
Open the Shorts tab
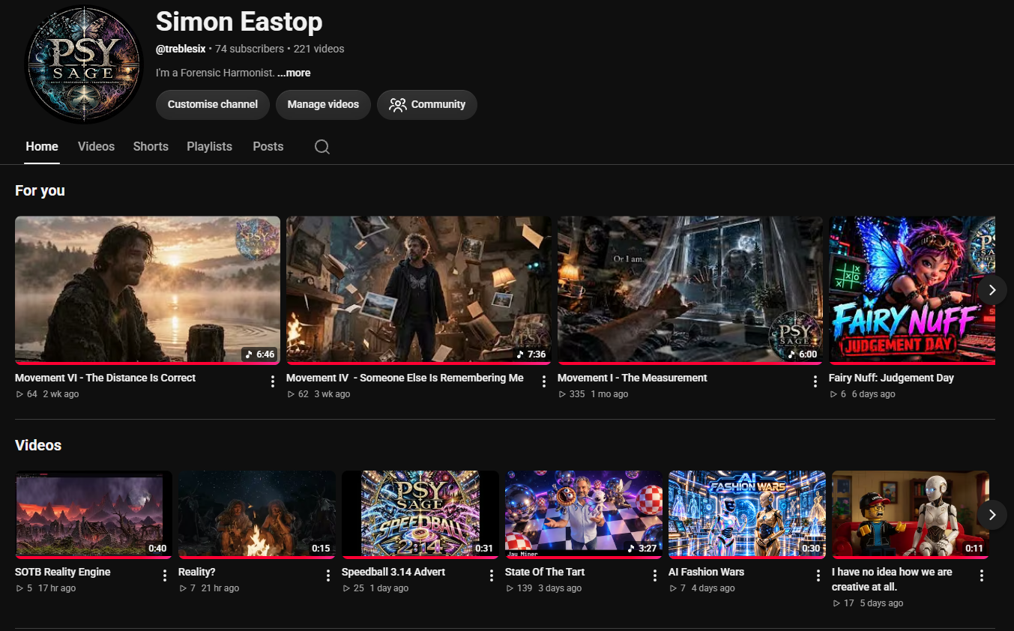coord(151,147)
